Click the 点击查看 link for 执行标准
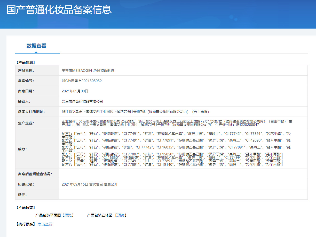Viewport: 316px width, 237px height. coord(45,224)
